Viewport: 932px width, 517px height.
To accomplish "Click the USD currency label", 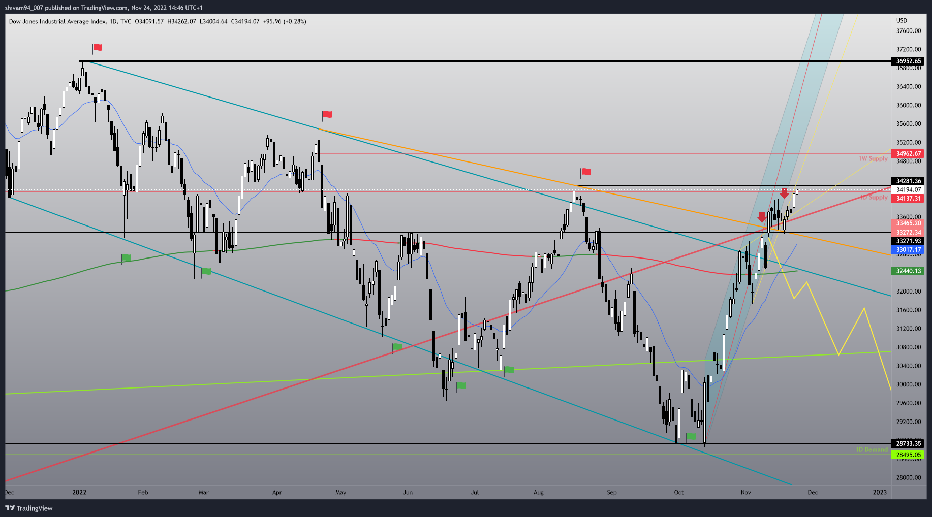I will tap(902, 21).
